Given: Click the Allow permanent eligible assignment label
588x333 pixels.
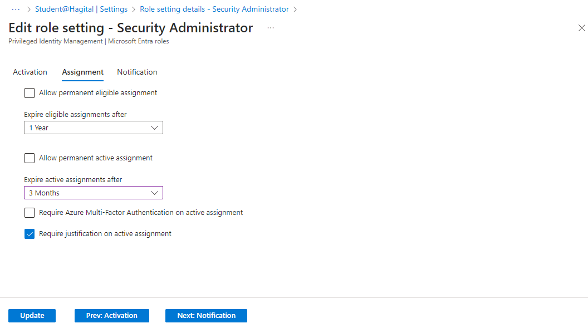Looking at the screenshot, I should coord(98,93).
